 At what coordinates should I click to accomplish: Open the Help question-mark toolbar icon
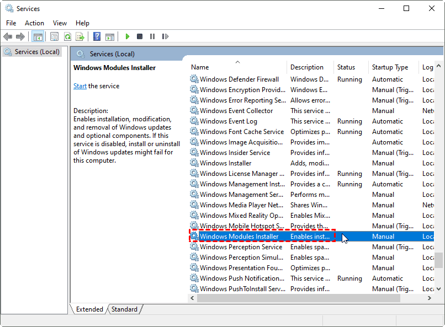click(x=97, y=36)
